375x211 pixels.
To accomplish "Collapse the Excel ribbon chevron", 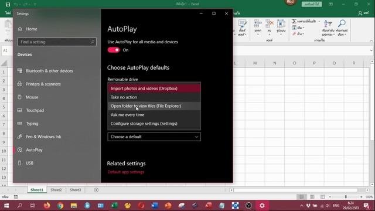I will tap(371, 40).
